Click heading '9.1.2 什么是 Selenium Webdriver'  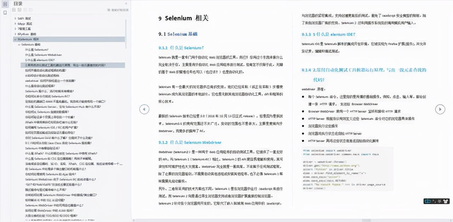[190, 142]
